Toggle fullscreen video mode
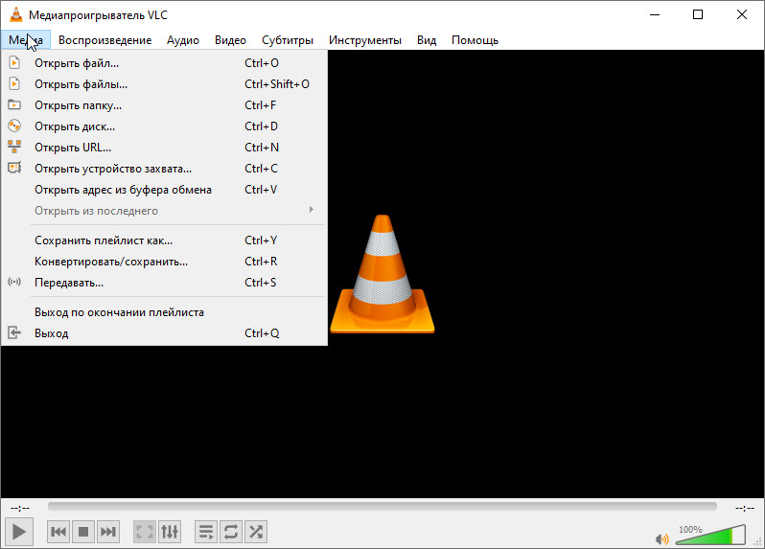Image resolution: width=765 pixels, height=549 pixels. [144, 531]
